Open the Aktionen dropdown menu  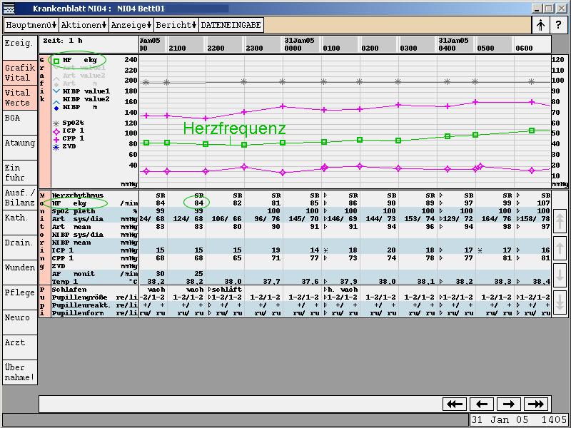(84, 25)
